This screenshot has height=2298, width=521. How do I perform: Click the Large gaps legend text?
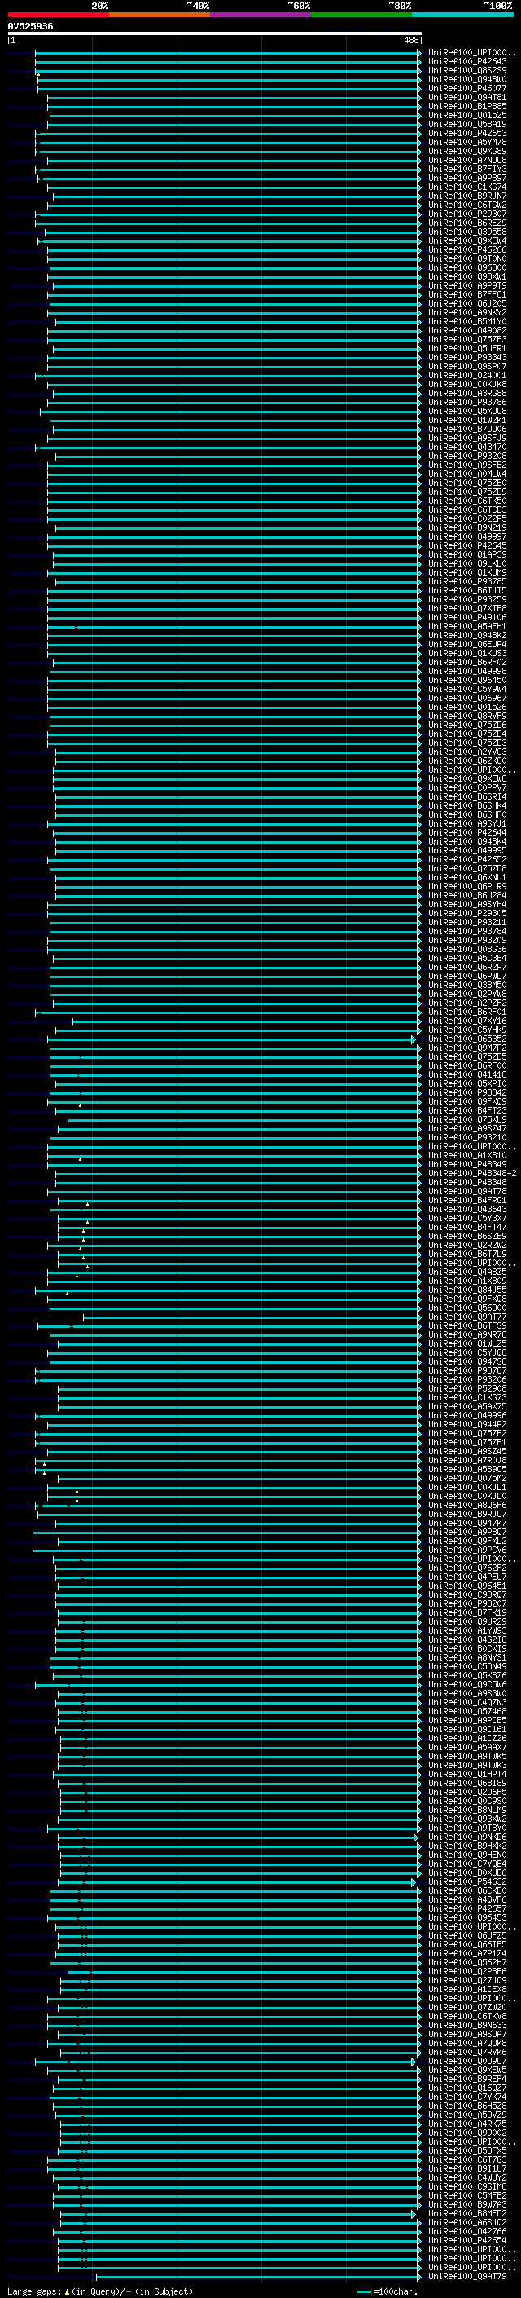[100, 2291]
